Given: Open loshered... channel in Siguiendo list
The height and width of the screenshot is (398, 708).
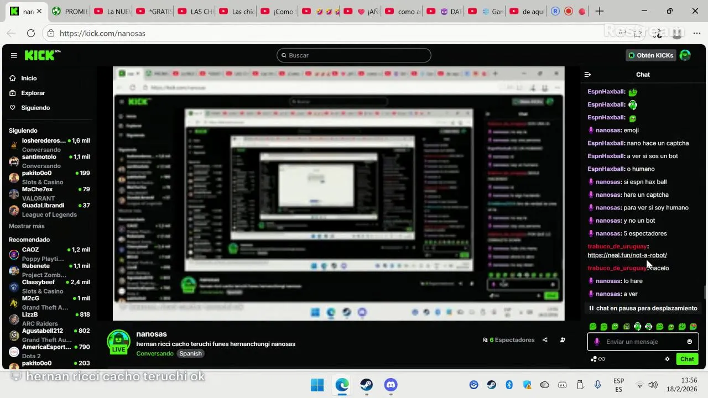Looking at the screenshot, I should [x=49, y=145].
